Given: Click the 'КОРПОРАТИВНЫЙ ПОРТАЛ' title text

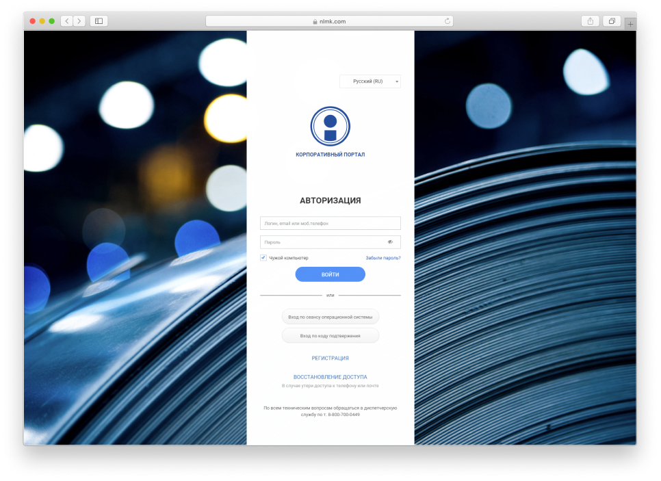Looking at the screenshot, I should coord(330,155).
